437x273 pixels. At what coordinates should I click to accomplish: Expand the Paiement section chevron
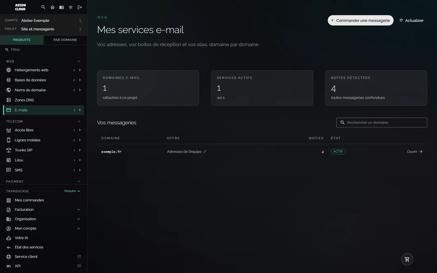pyautogui.click(x=79, y=181)
